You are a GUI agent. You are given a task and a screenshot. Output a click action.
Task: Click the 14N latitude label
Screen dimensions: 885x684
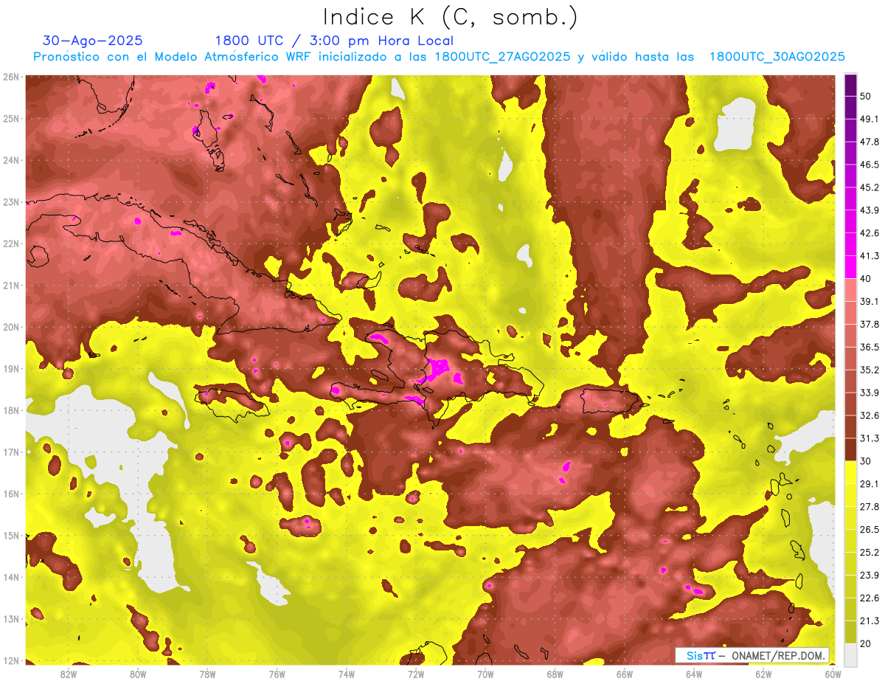11,577
